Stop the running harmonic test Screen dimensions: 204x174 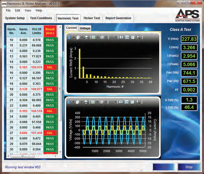click(x=189, y=167)
